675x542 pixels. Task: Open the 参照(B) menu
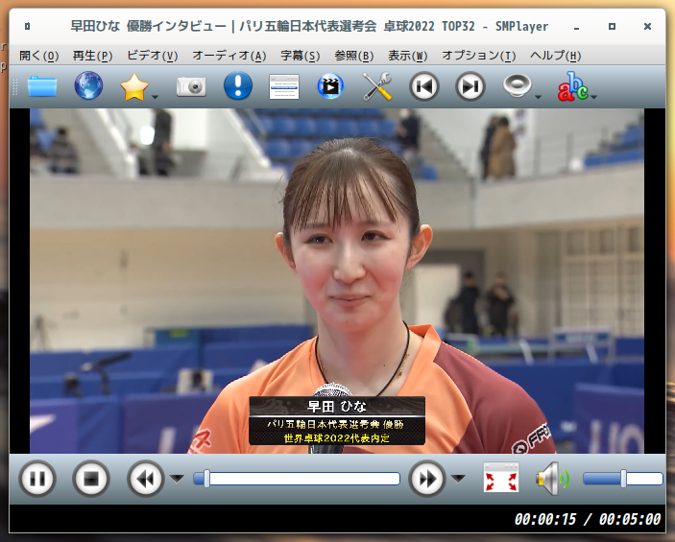pos(354,56)
